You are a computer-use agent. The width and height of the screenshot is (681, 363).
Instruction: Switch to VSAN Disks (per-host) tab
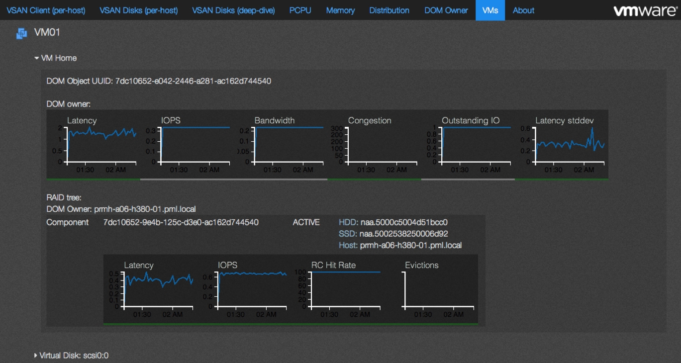[139, 10]
